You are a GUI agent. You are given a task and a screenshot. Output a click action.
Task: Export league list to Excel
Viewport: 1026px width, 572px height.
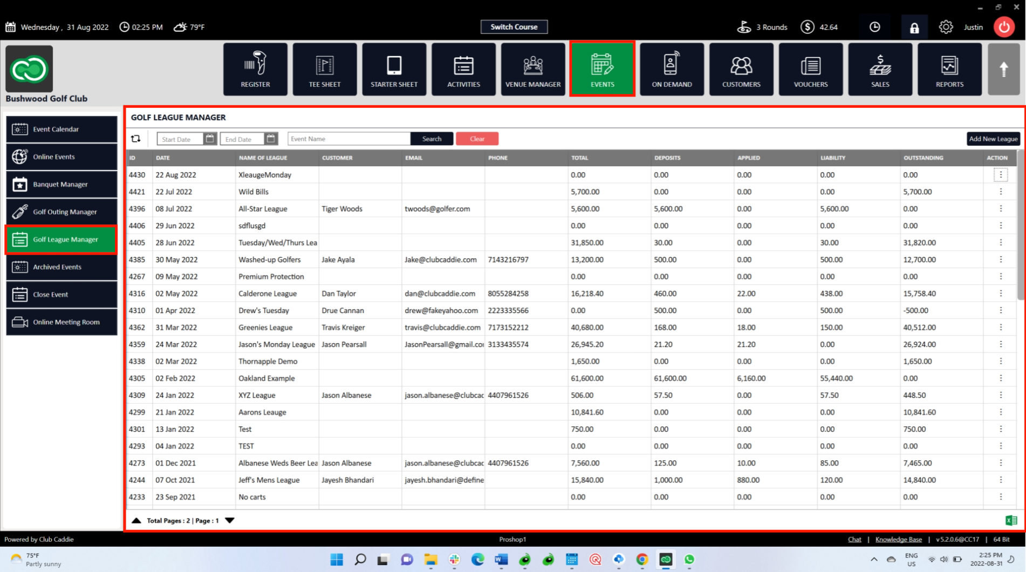(x=1011, y=520)
